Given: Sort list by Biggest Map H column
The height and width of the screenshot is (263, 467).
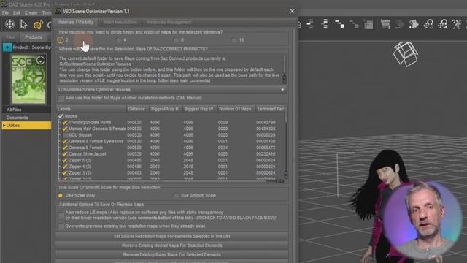Looking at the screenshot, I should click(x=165, y=109).
